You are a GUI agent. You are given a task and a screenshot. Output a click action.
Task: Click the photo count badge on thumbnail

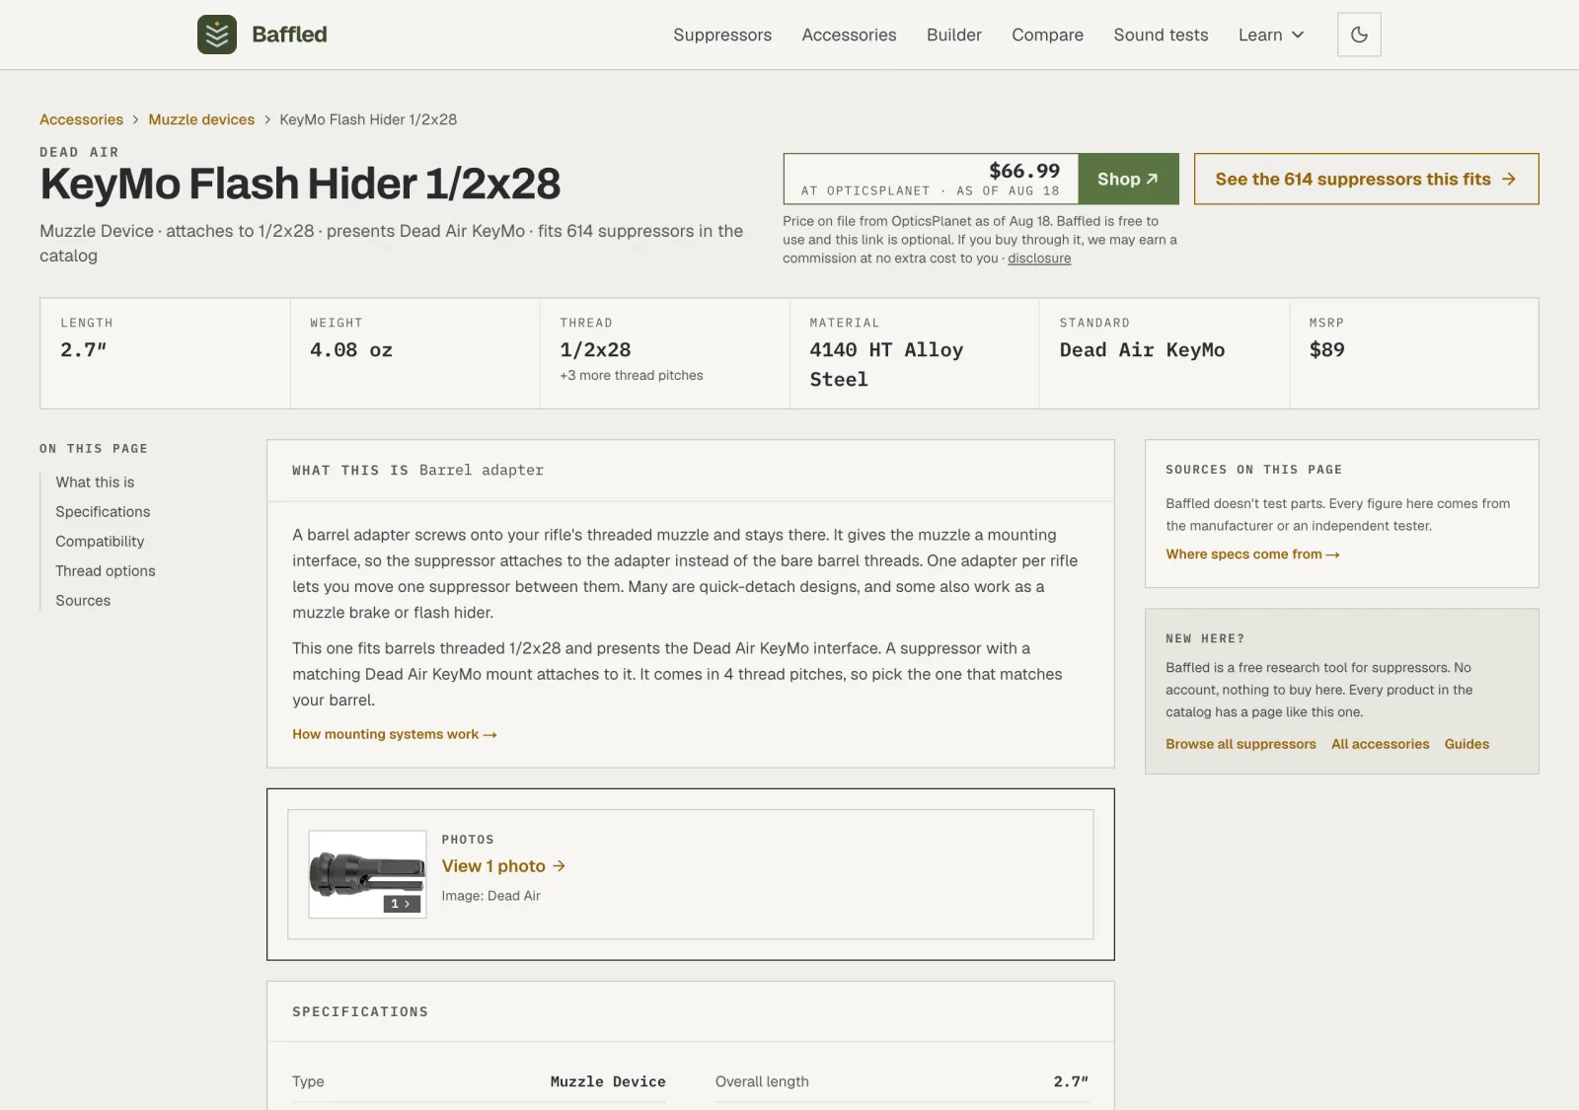point(402,904)
